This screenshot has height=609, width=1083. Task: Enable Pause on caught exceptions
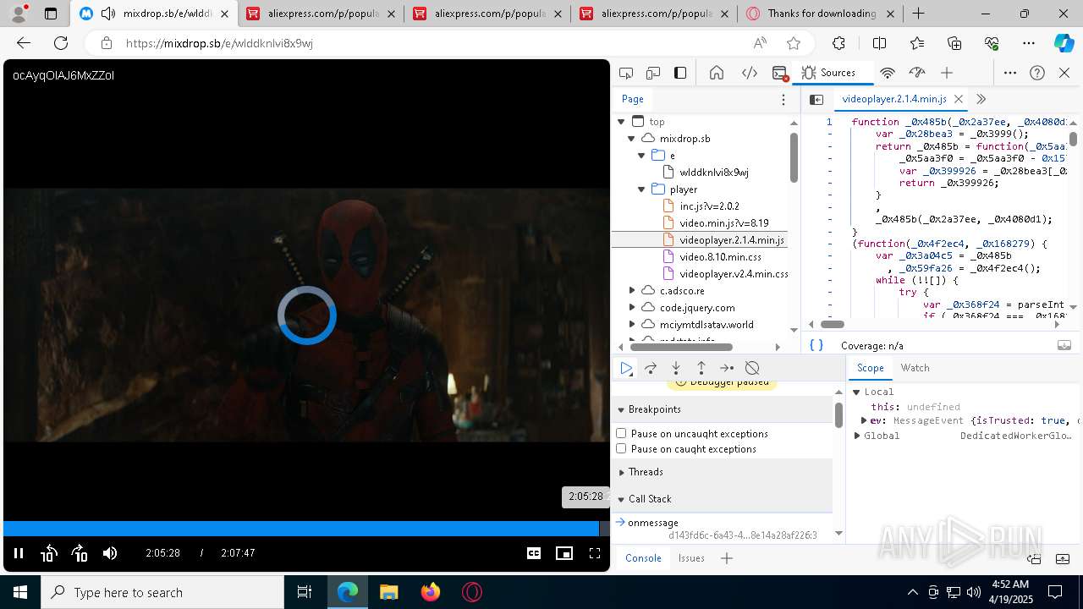pyautogui.click(x=621, y=449)
